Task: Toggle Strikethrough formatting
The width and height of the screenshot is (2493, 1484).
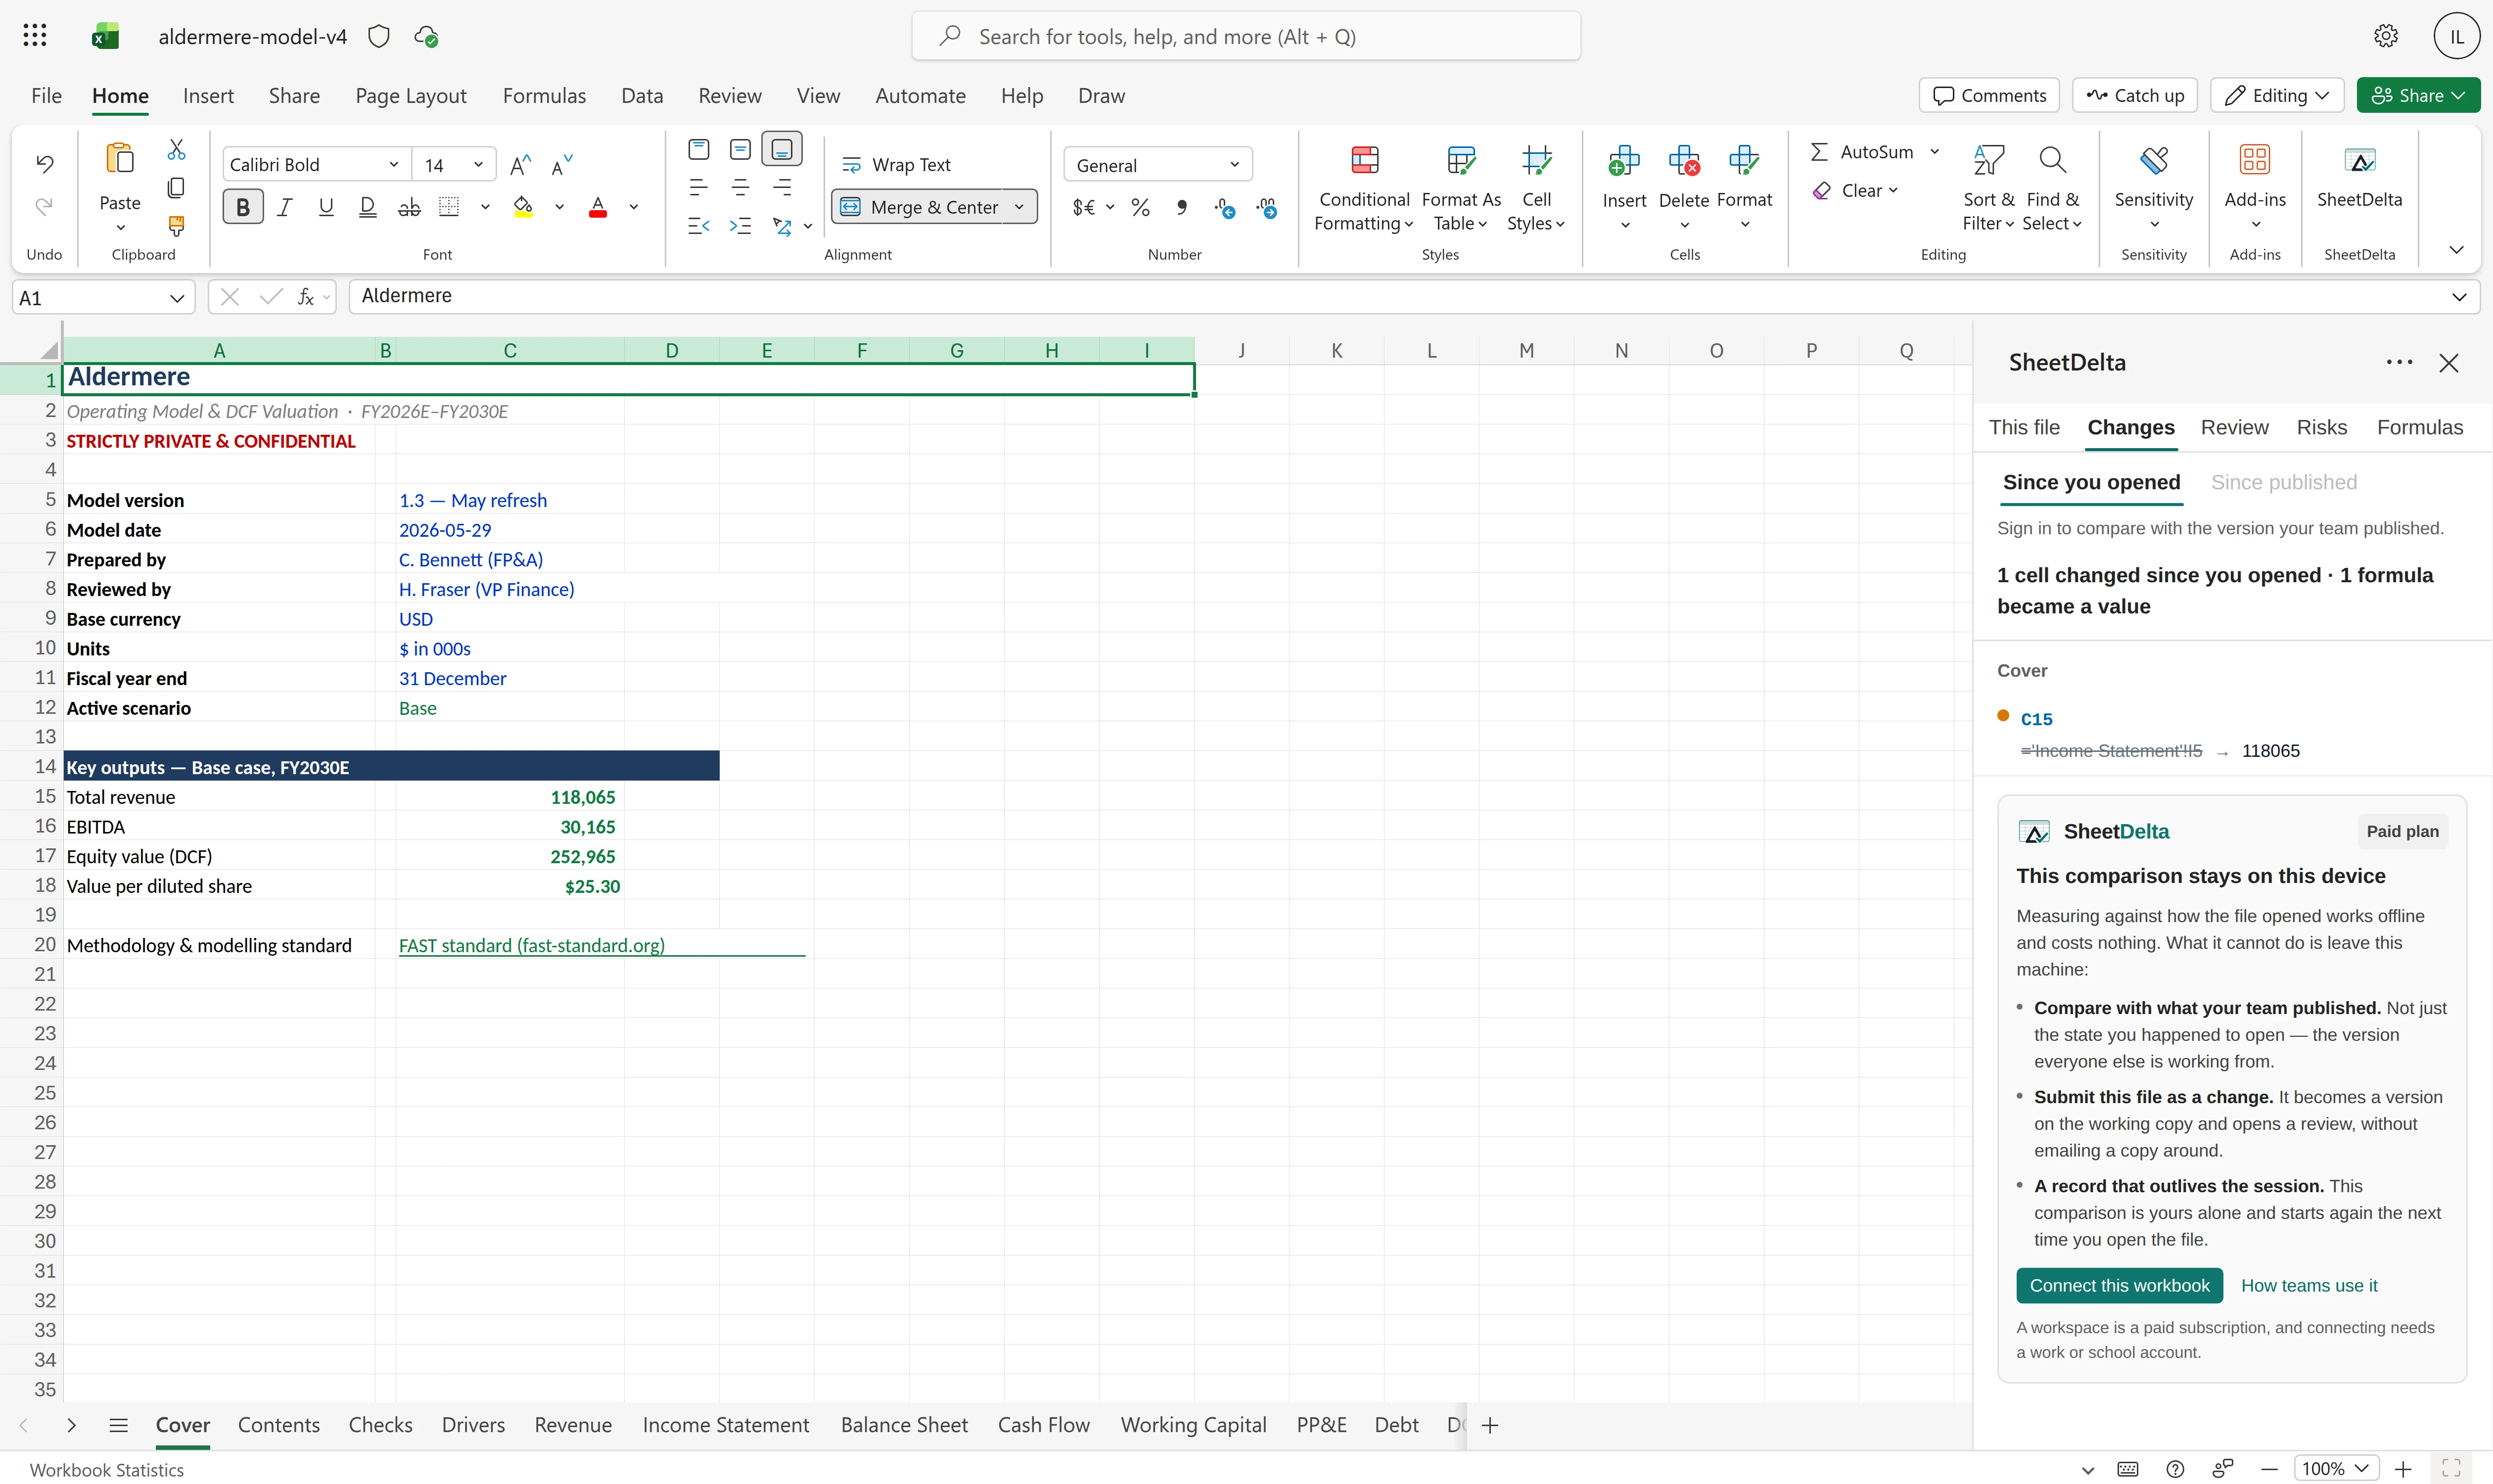Action: 409,207
